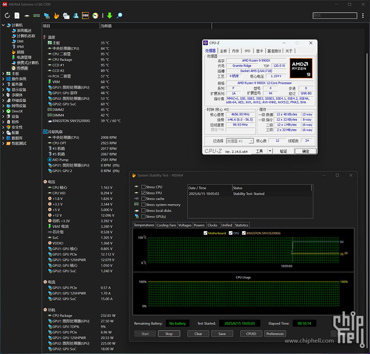
Task: Open the Unified tab
Action: click(x=227, y=225)
